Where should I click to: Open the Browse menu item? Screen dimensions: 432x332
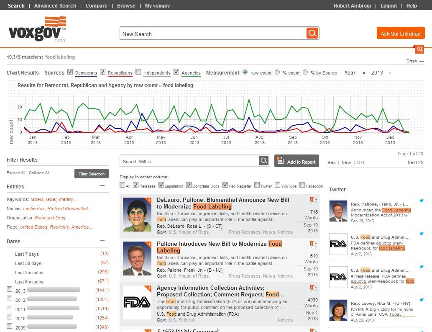pyautogui.click(x=126, y=5)
